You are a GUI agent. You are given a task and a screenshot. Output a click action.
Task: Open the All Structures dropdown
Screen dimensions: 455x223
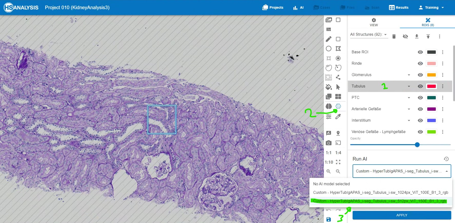369,34
